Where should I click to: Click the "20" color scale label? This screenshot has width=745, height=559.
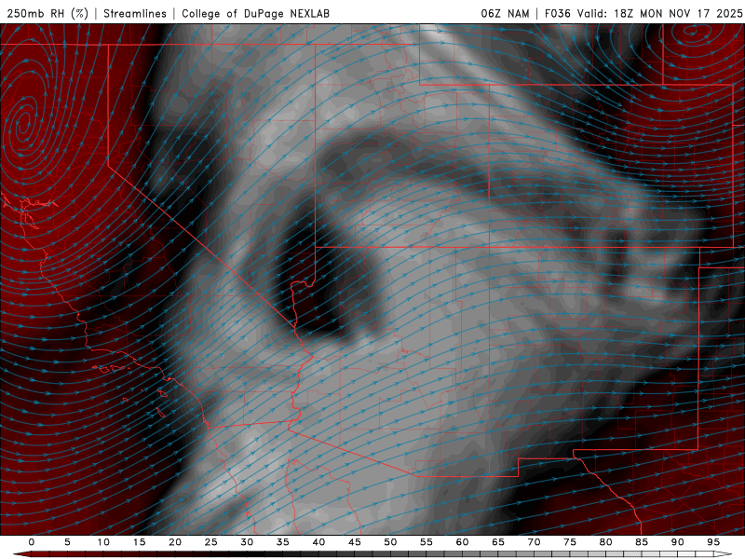pos(175,542)
